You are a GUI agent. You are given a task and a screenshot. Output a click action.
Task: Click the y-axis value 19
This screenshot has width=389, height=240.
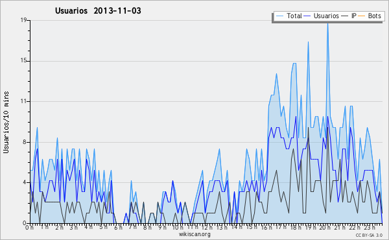[x=23, y=20]
